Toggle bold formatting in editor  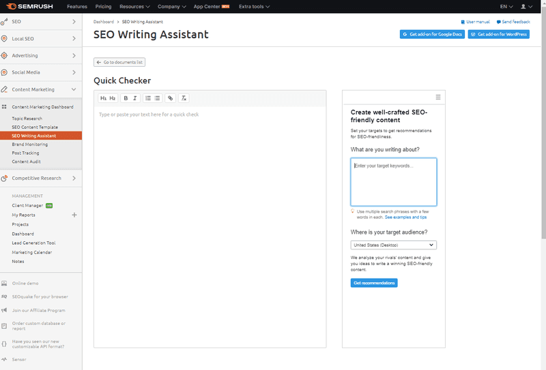[x=126, y=98]
